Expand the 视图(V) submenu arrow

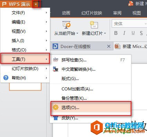pyautogui.click(x=46, y=31)
